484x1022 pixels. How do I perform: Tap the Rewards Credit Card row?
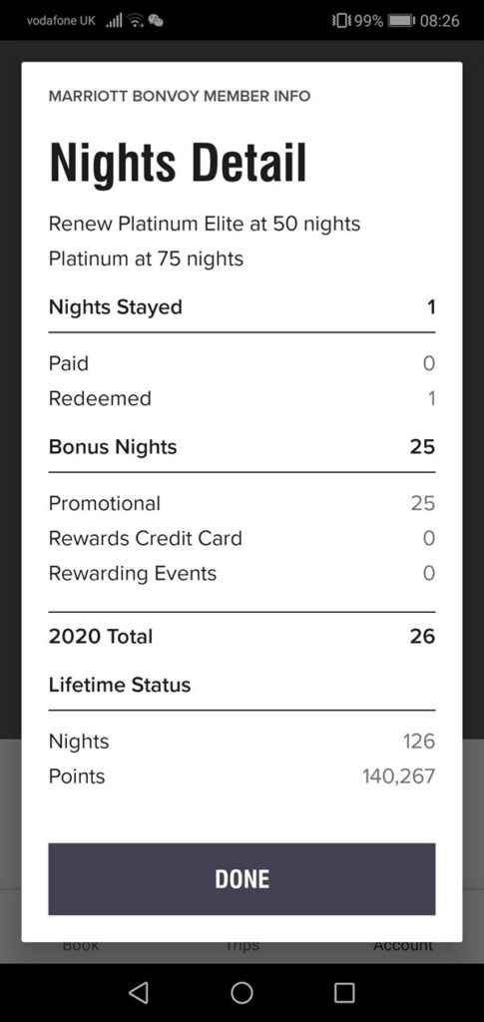(x=242, y=538)
